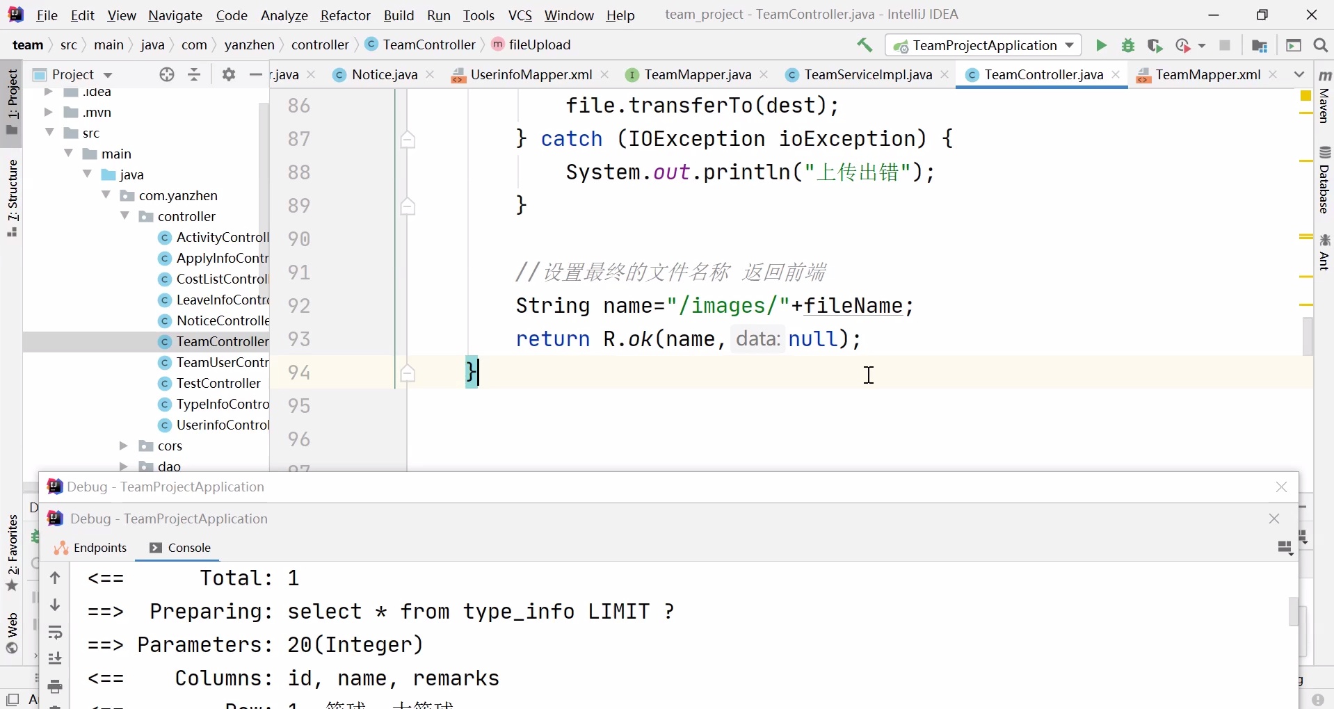Collapse the controller package
Screen dimensions: 1334x709
[x=124, y=216]
